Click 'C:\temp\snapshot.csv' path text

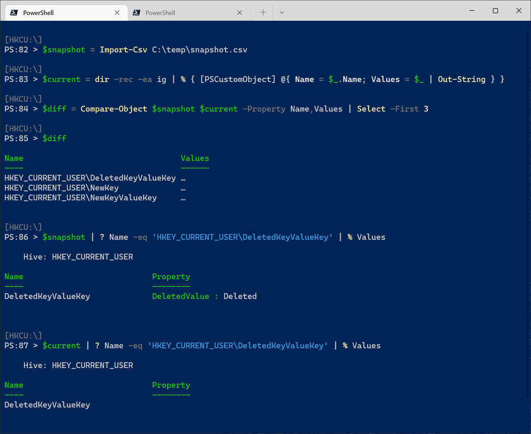coord(200,50)
